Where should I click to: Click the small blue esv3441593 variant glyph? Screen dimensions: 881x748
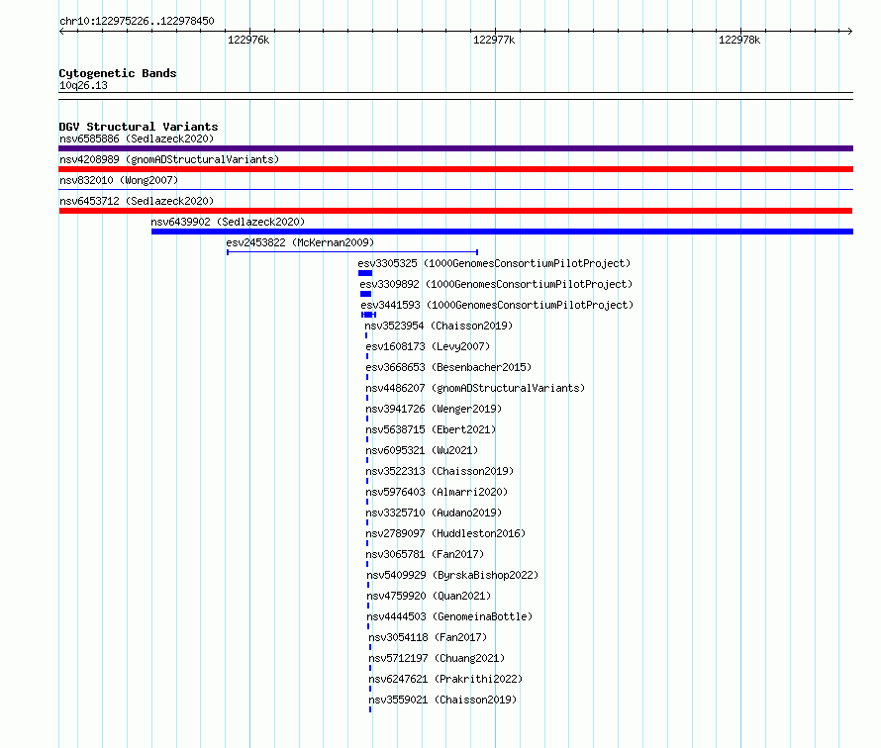368,315
